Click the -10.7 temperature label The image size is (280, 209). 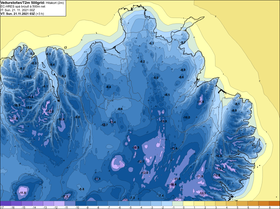point(104,125)
